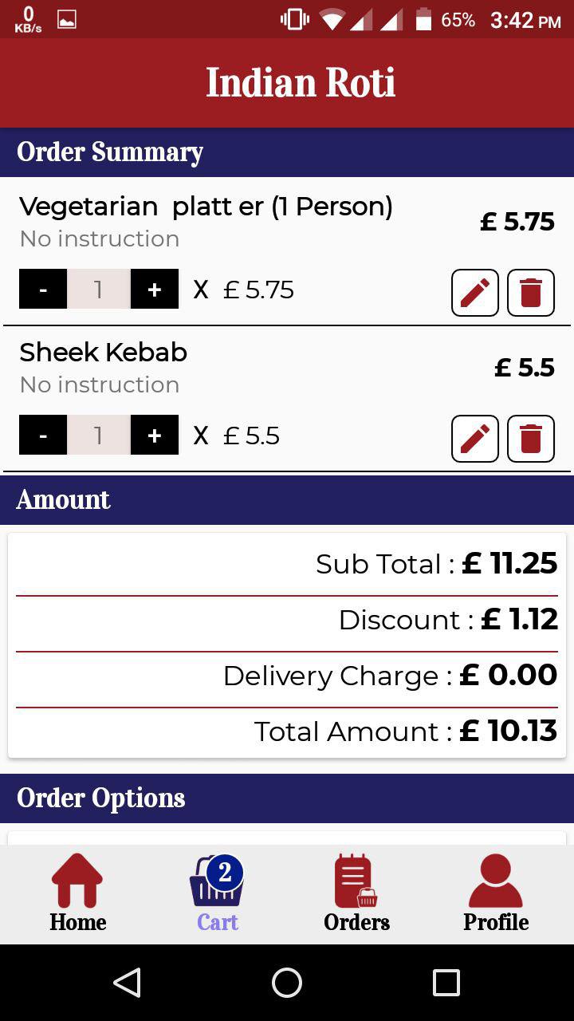The height and width of the screenshot is (1021, 574).
Task: Increase Sheek Kebab quantity
Action: [x=155, y=436]
